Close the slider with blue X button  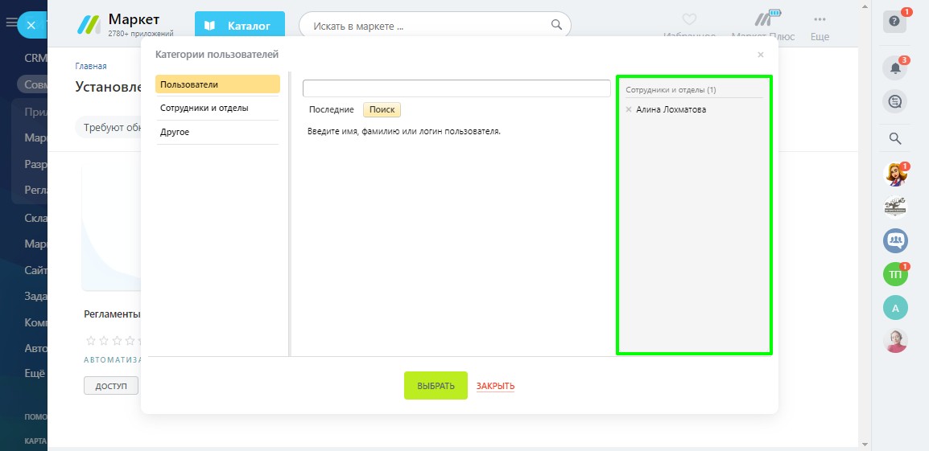31,26
